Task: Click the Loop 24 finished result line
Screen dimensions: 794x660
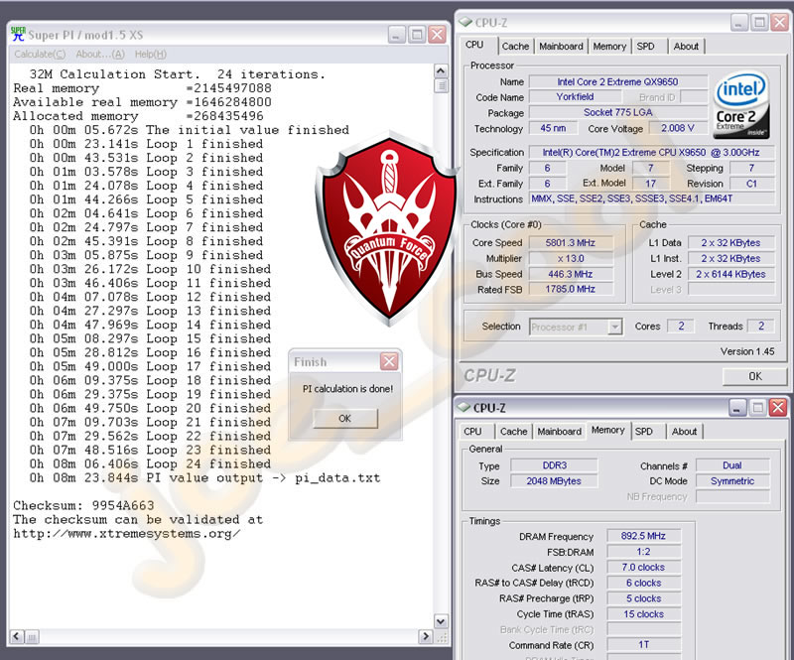Action: (x=150, y=463)
